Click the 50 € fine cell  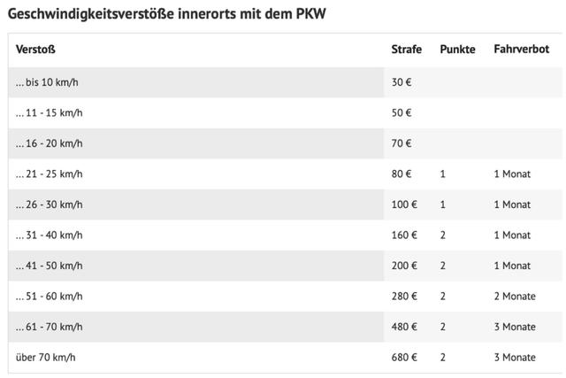coord(402,112)
